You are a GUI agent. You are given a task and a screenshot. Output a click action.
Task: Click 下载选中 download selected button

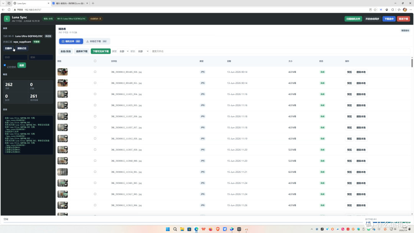pyautogui.click(x=389, y=19)
